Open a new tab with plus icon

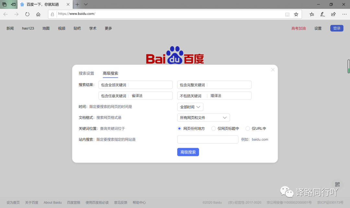pos(77,4)
